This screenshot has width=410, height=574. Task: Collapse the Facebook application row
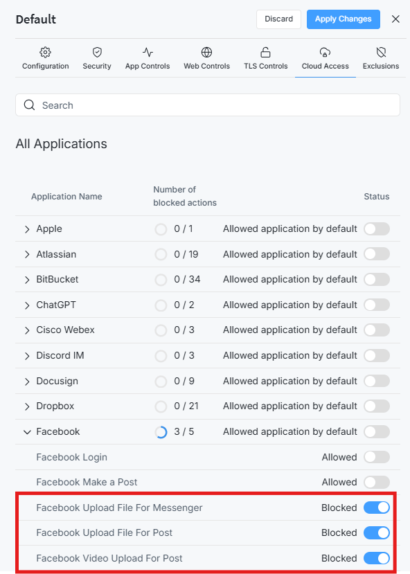tap(27, 432)
